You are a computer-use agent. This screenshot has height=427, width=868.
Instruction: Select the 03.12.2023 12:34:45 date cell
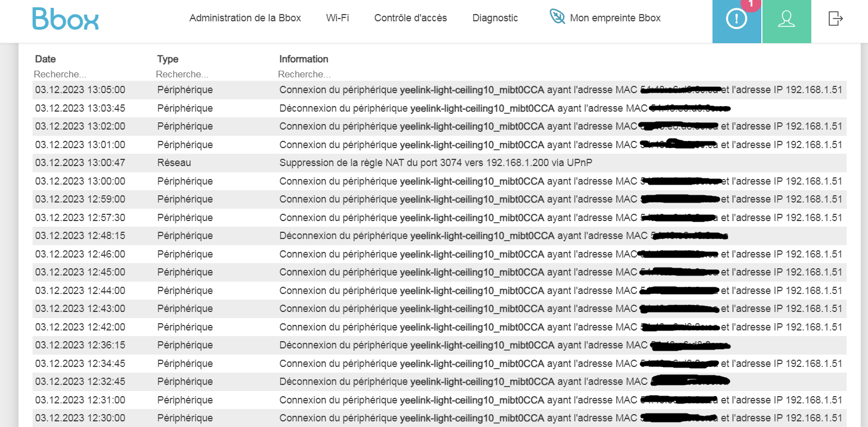(x=80, y=364)
